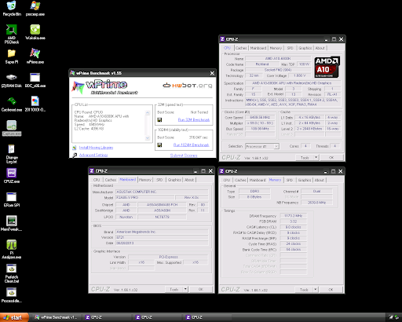The height and width of the screenshot is (322, 402).
Task: Click the Core Speed value field
Action: (x=260, y=118)
